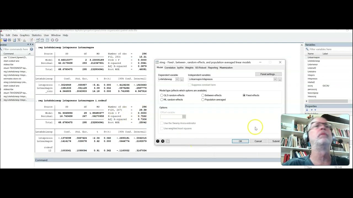Collapse the Variables panel chevron
The height and width of the screenshot is (198, 353).
[x=302, y=45]
